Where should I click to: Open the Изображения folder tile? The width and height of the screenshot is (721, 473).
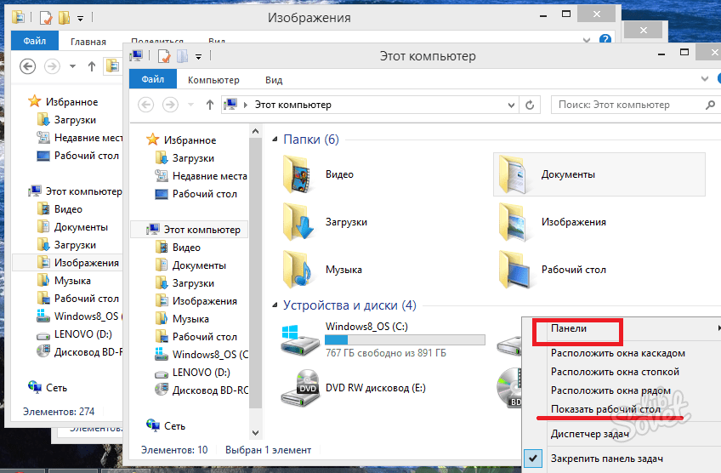click(552, 222)
